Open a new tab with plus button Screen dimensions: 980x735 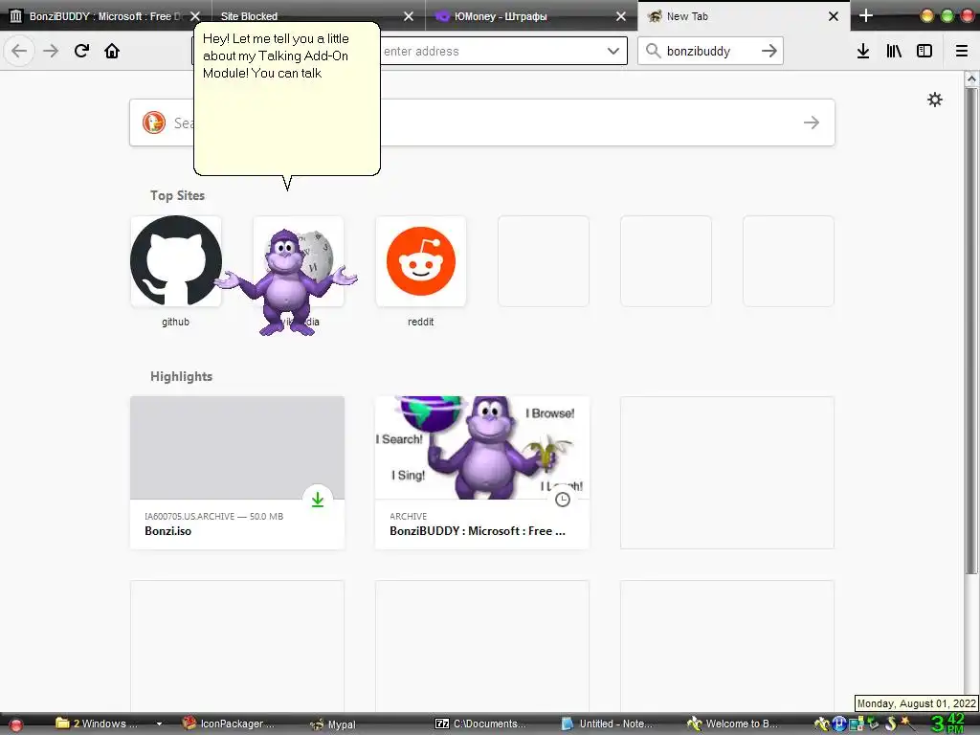click(866, 15)
